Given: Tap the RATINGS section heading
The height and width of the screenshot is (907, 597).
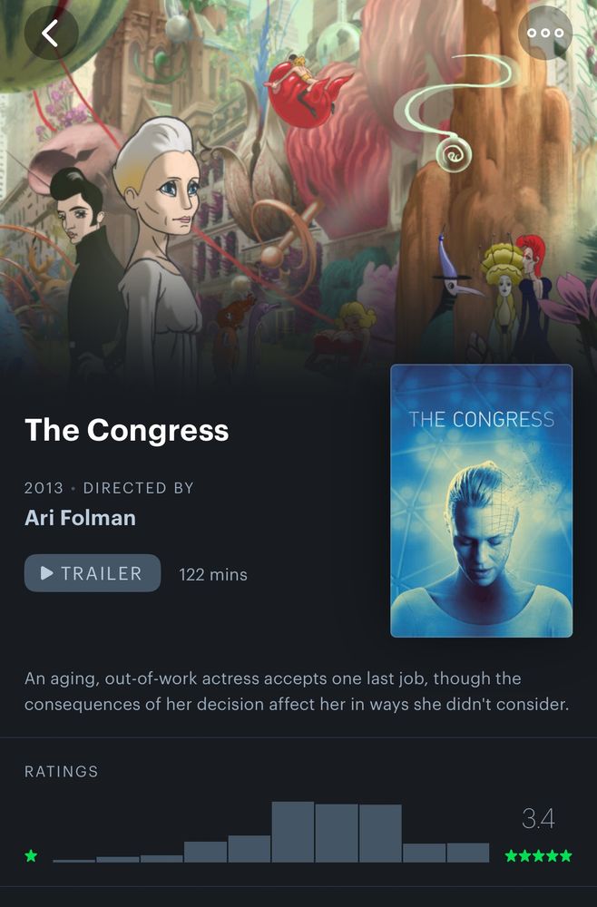Looking at the screenshot, I should [x=62, y=772].
